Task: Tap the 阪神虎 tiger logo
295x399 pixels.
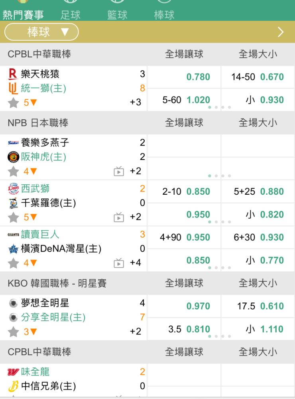Action: click(13, 157)
